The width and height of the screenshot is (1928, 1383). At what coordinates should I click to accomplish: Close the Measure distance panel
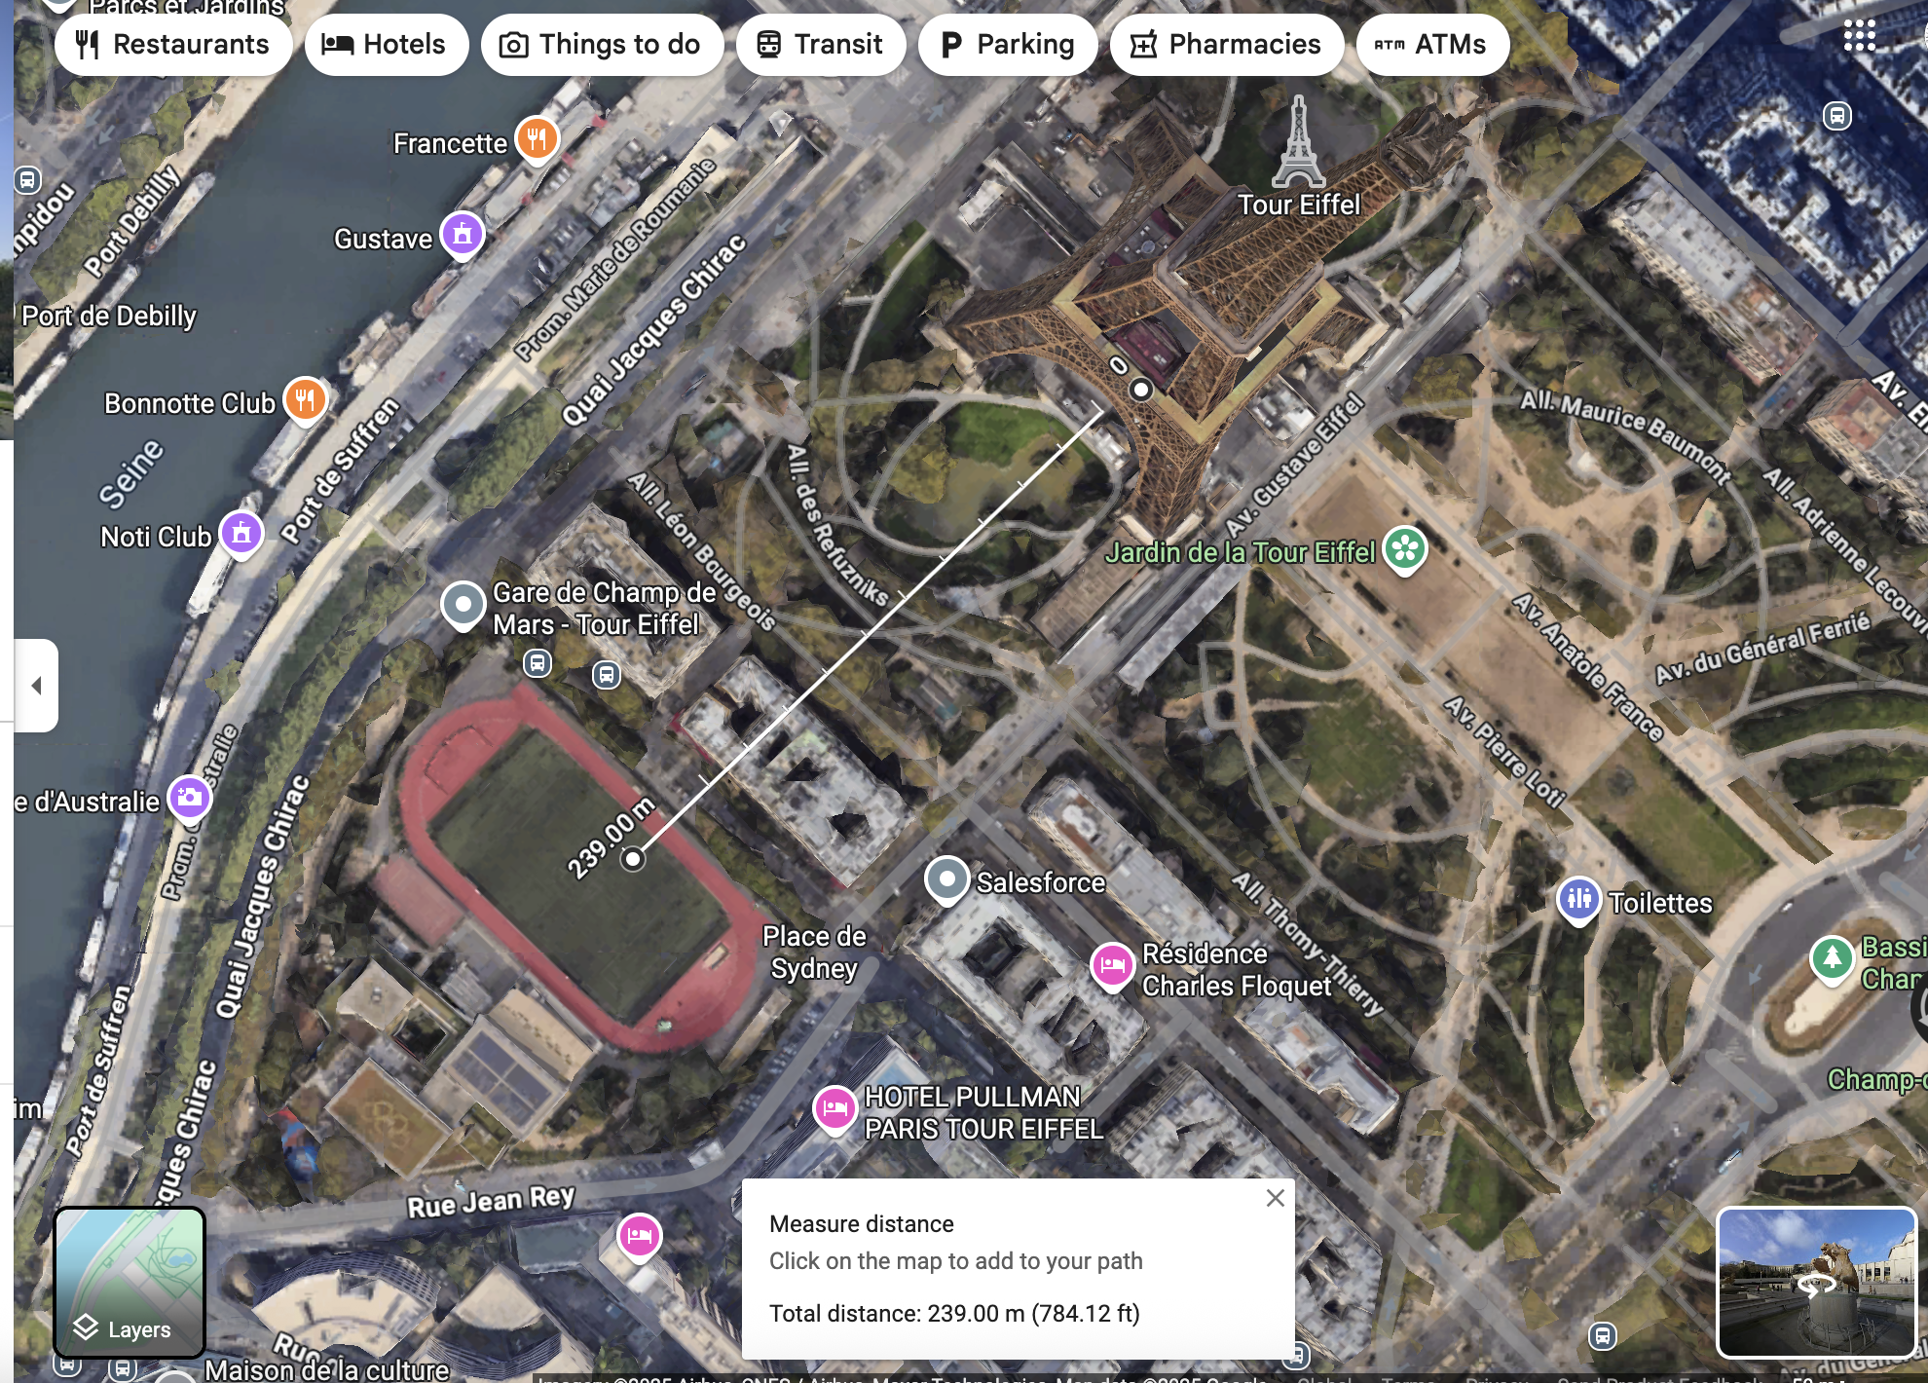(1275, 1199)
